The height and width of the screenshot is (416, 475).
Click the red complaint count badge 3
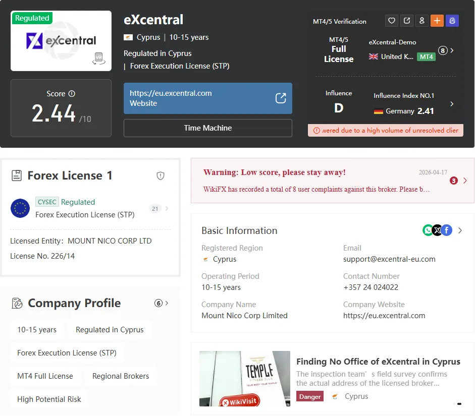[453, 181]
